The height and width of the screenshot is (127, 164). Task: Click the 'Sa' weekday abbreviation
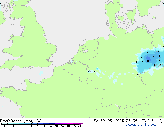coord(96,121)
